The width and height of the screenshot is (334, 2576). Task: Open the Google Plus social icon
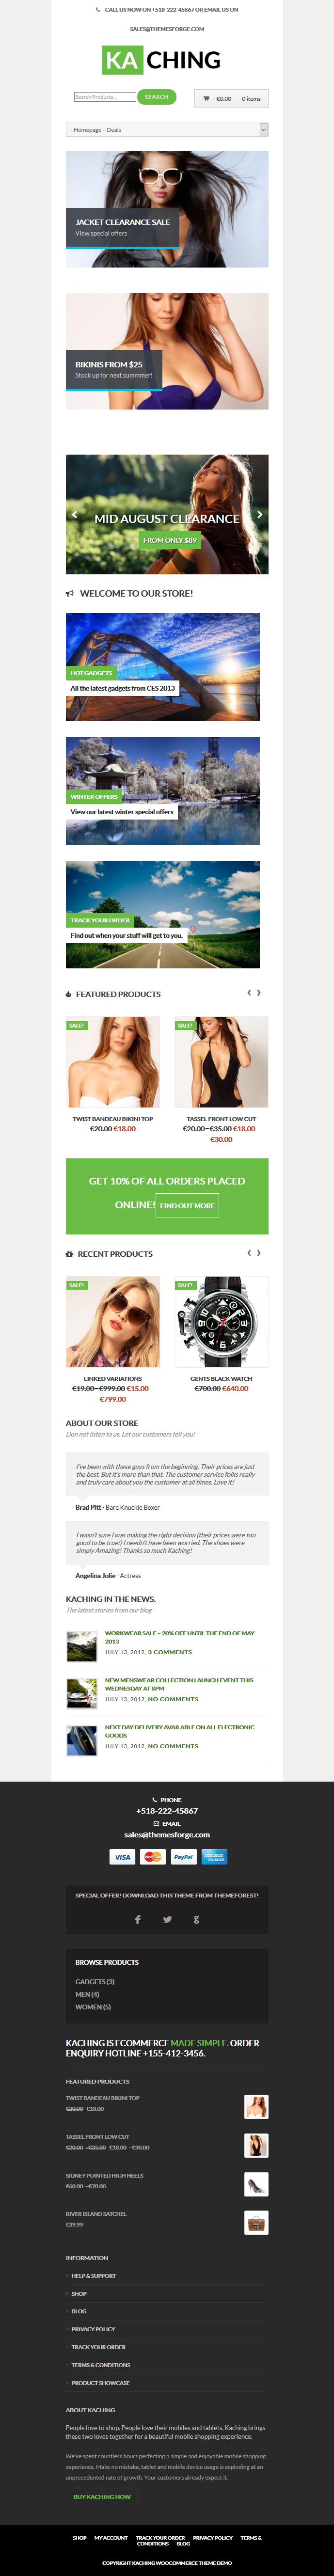[196, 1918]
